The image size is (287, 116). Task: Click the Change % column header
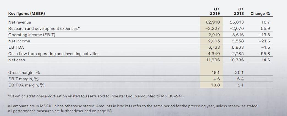260,13
